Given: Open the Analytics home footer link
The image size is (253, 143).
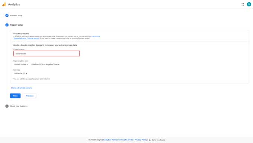Looking at the screenshot, I should point(110,140).
